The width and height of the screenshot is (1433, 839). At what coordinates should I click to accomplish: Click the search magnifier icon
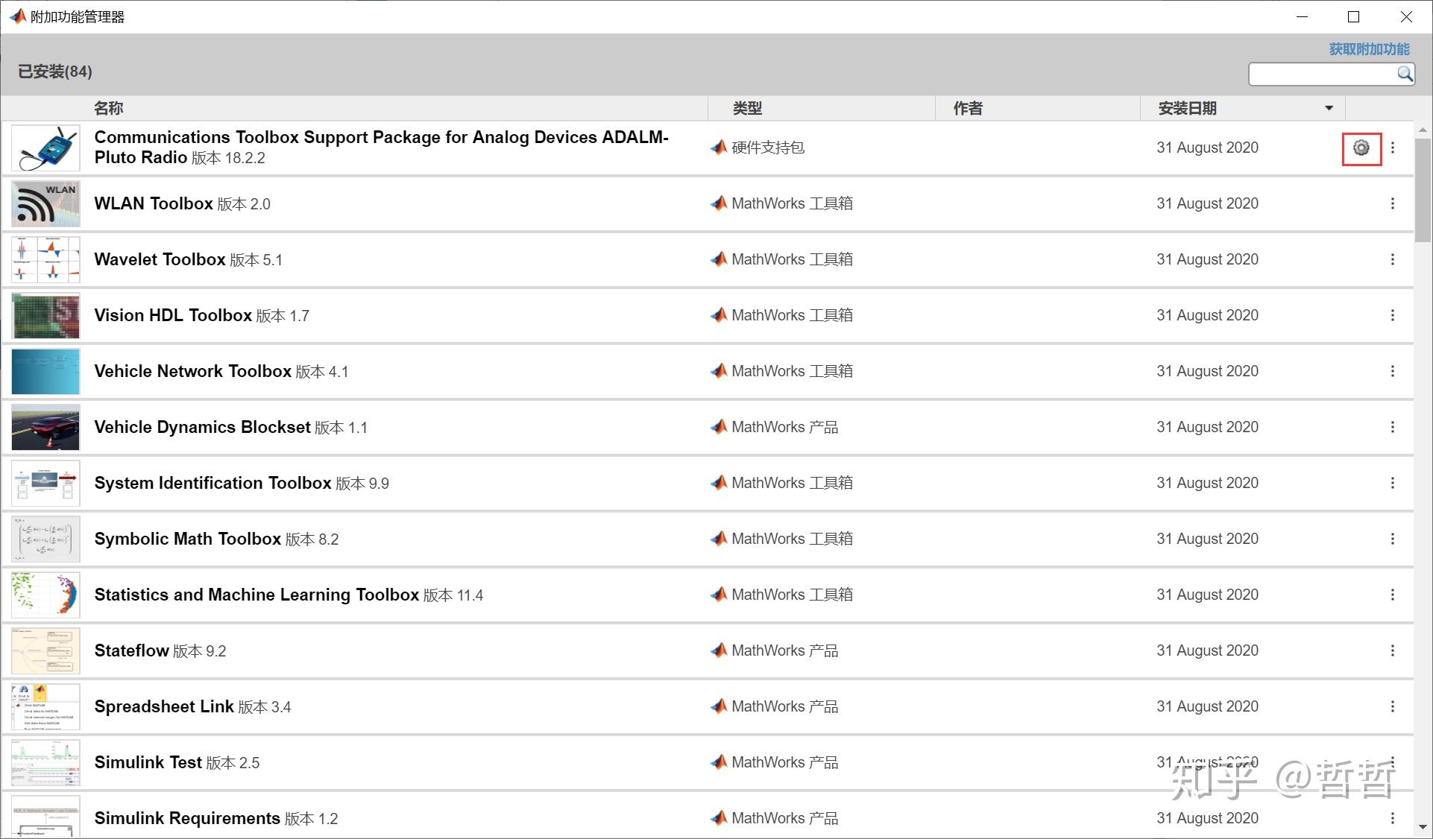tap(1404, 74)
